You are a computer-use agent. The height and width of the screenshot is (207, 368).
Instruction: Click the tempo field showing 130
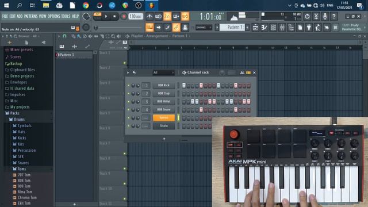click(x=136, y=17)
